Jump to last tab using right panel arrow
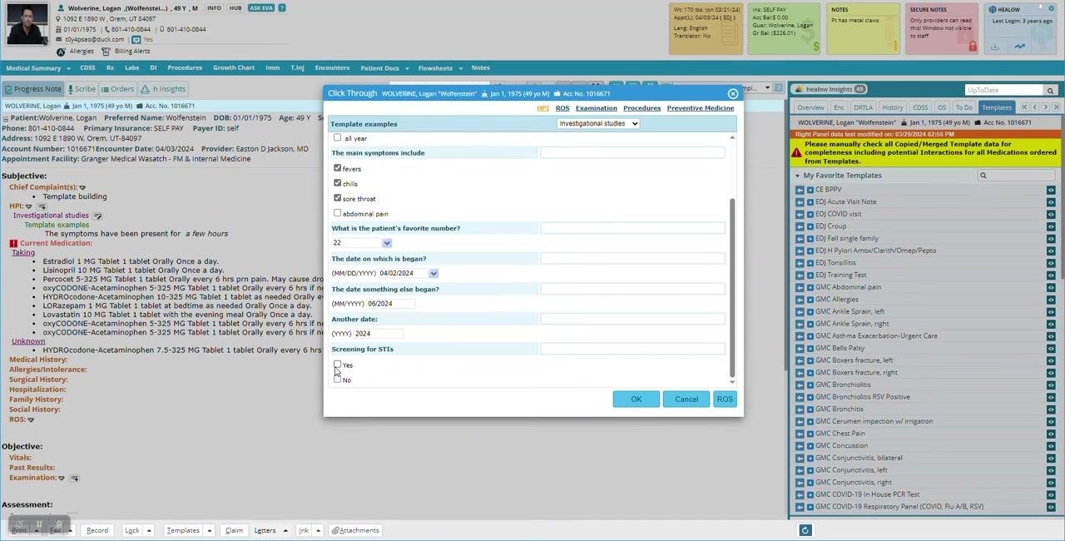Screen dimensions: 1065x541 tap(1056, 107)
